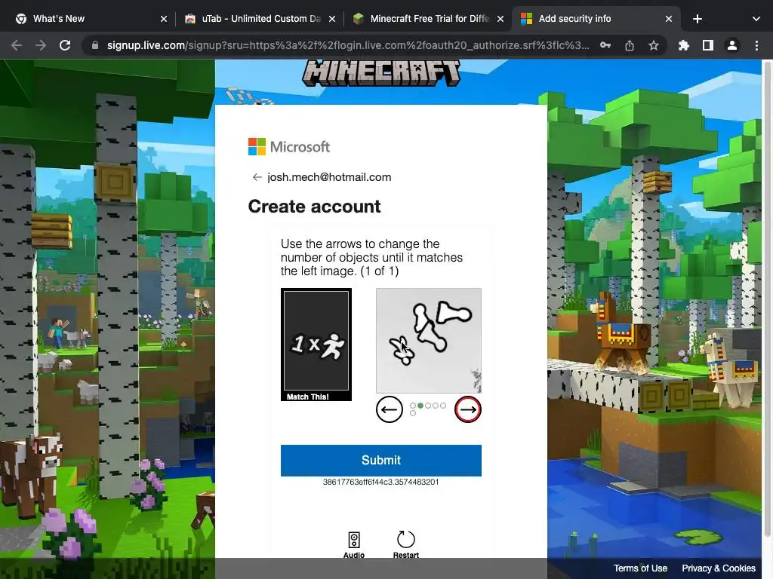Switch to Minecraft Free Trial tab
Image resolution: width=773 pixels, height=579 pixels.
428,19
